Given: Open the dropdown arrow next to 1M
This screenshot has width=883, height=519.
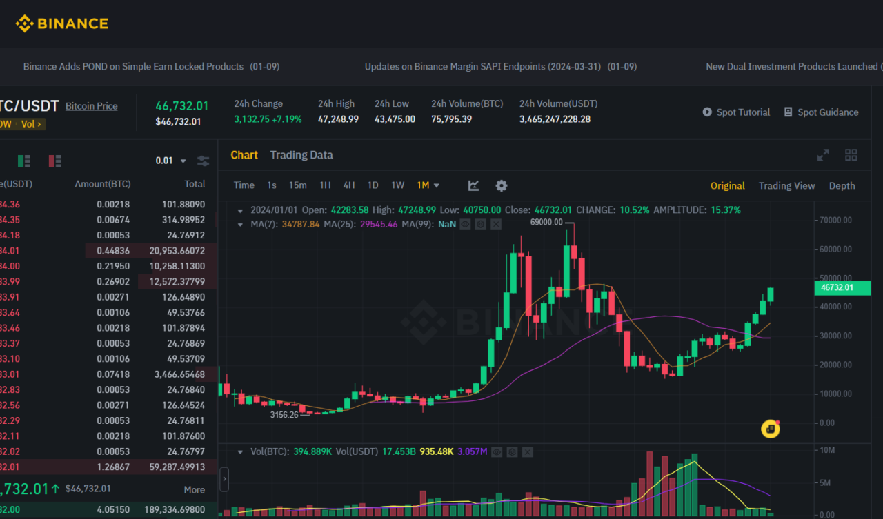Looking at the screenshot, I should coord(437,185).
